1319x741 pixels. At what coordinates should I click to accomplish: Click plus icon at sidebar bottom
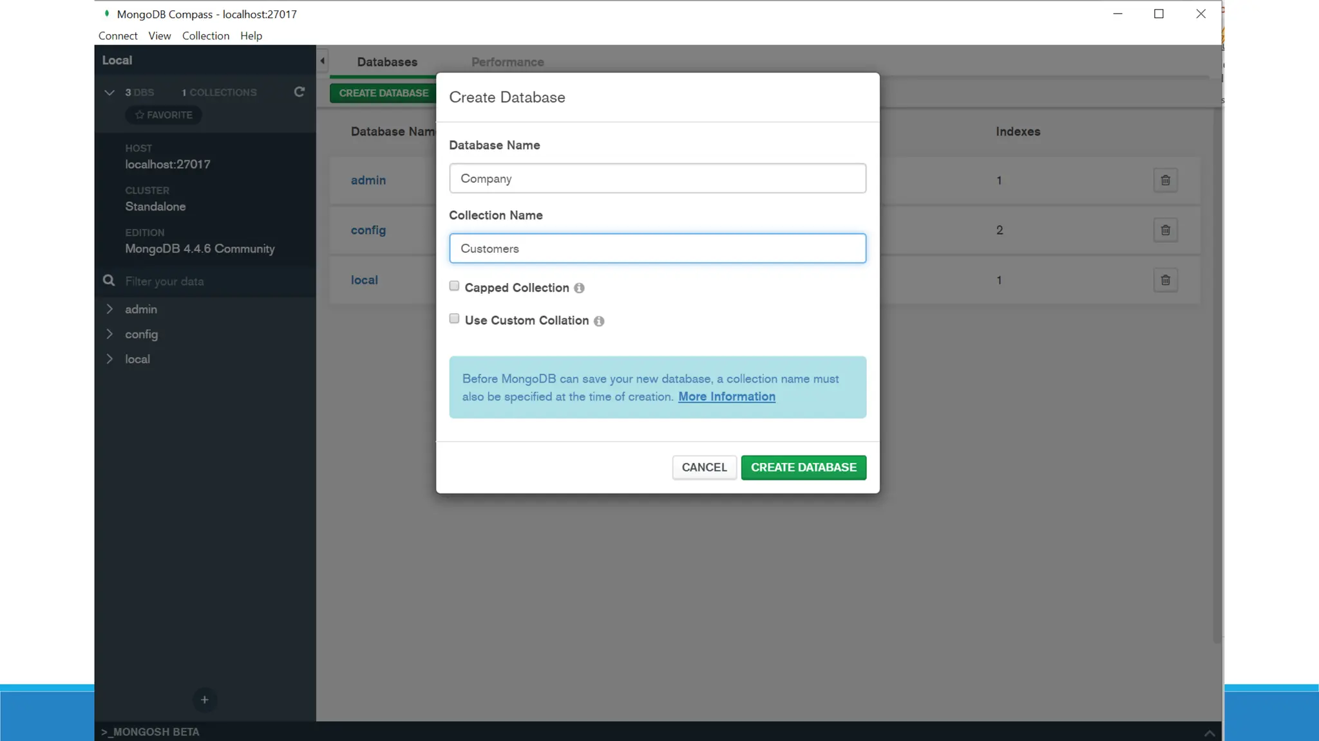(204, 700)
